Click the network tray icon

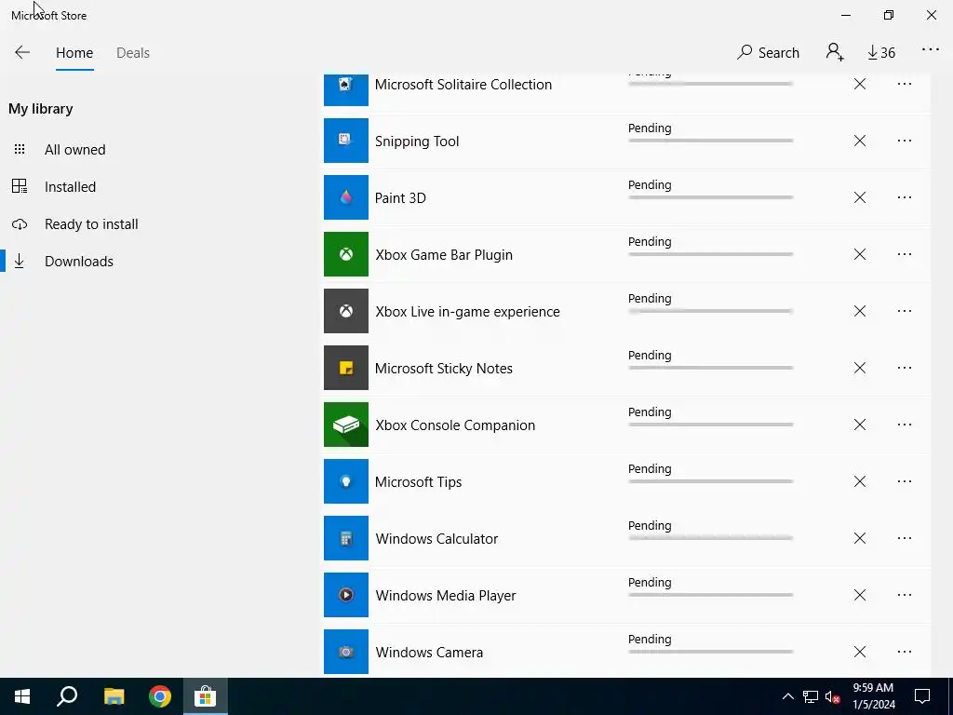click(x=811, y=696)
